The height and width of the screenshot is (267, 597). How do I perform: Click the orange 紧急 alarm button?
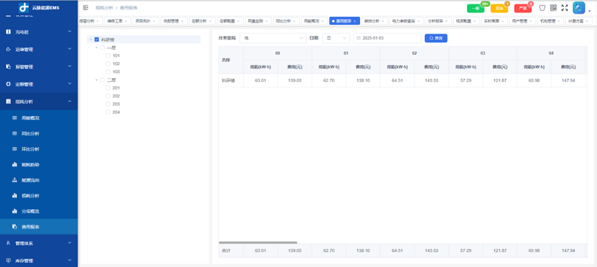(499, 8)
